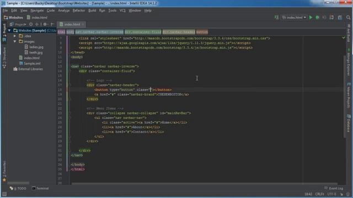Open the Event Log panel
This screenshot has height=198, width=353.
coord(334,188)
